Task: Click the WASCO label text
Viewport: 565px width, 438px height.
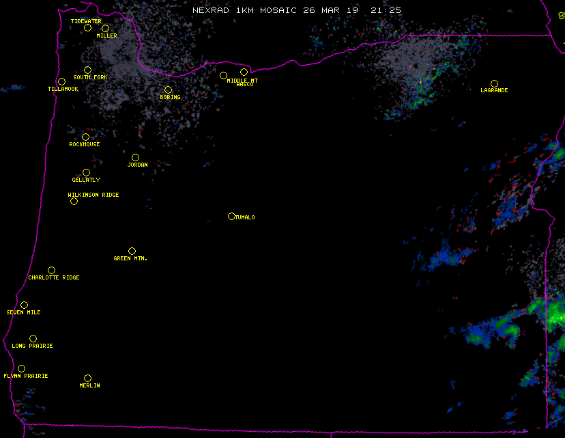Action: [245, 85]
